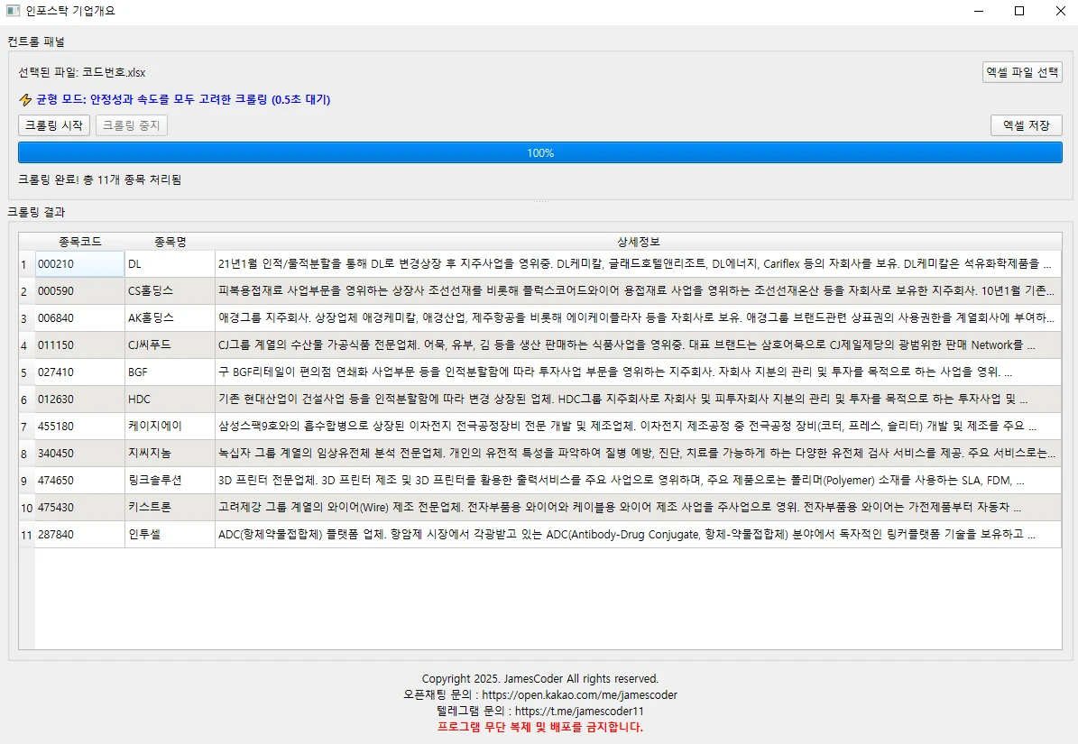Click the red 프로그램 무단 복제 warning text
The height and width of the screenshot is (744, 1078).
(539, 727)
